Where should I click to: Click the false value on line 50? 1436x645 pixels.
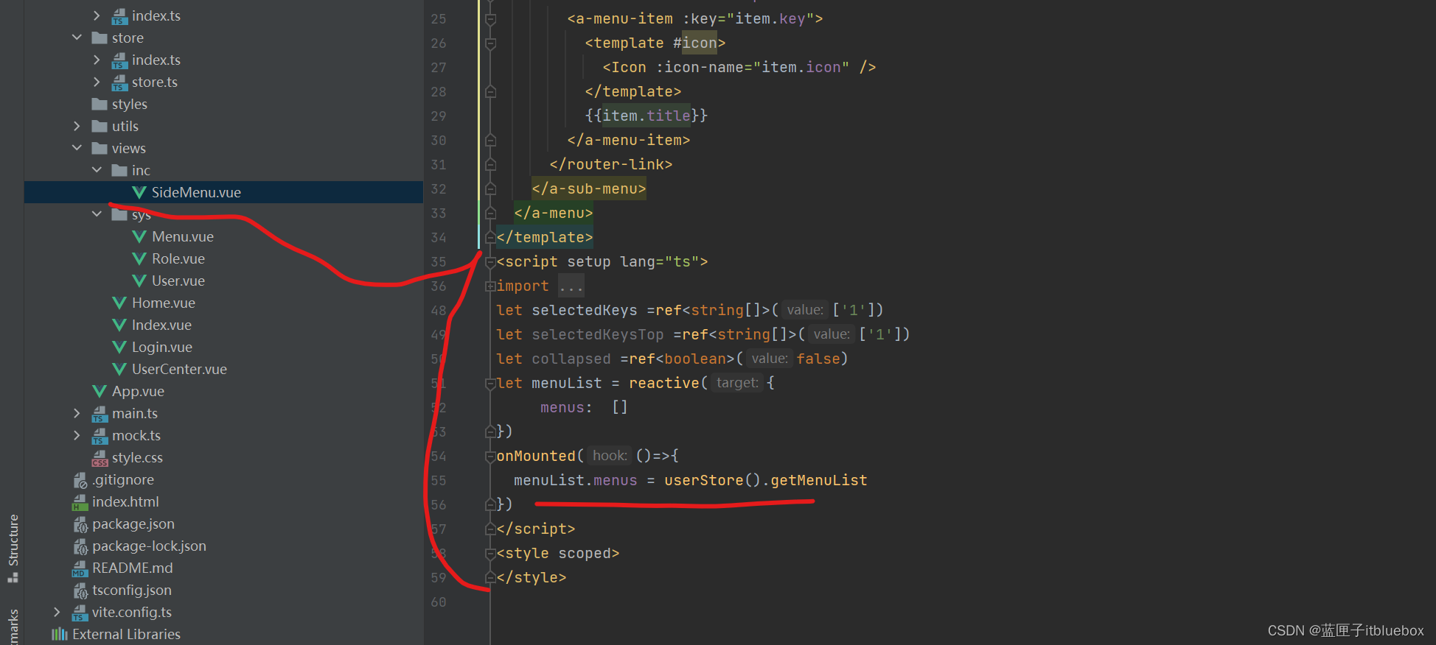click(x=818, y=359)
